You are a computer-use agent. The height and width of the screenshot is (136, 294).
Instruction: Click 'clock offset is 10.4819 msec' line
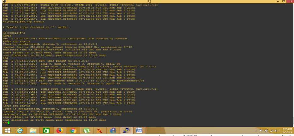point(49,53)
